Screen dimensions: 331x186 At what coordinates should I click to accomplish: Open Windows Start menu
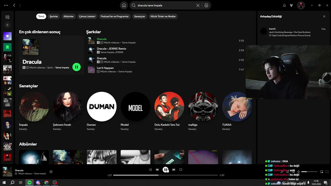click(x=4, y=183)
